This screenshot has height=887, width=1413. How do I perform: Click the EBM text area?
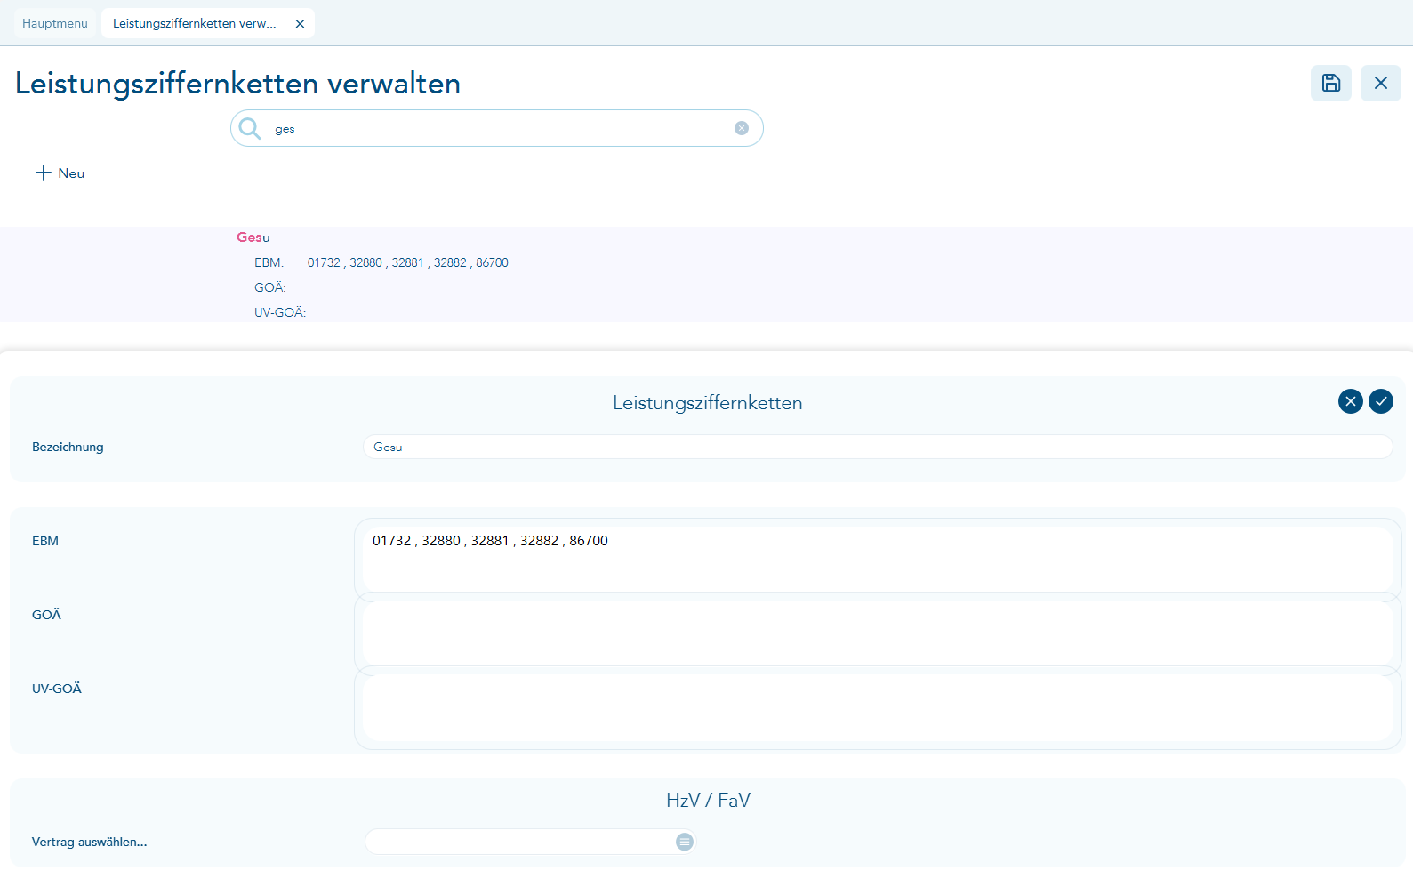click(877, 559)
